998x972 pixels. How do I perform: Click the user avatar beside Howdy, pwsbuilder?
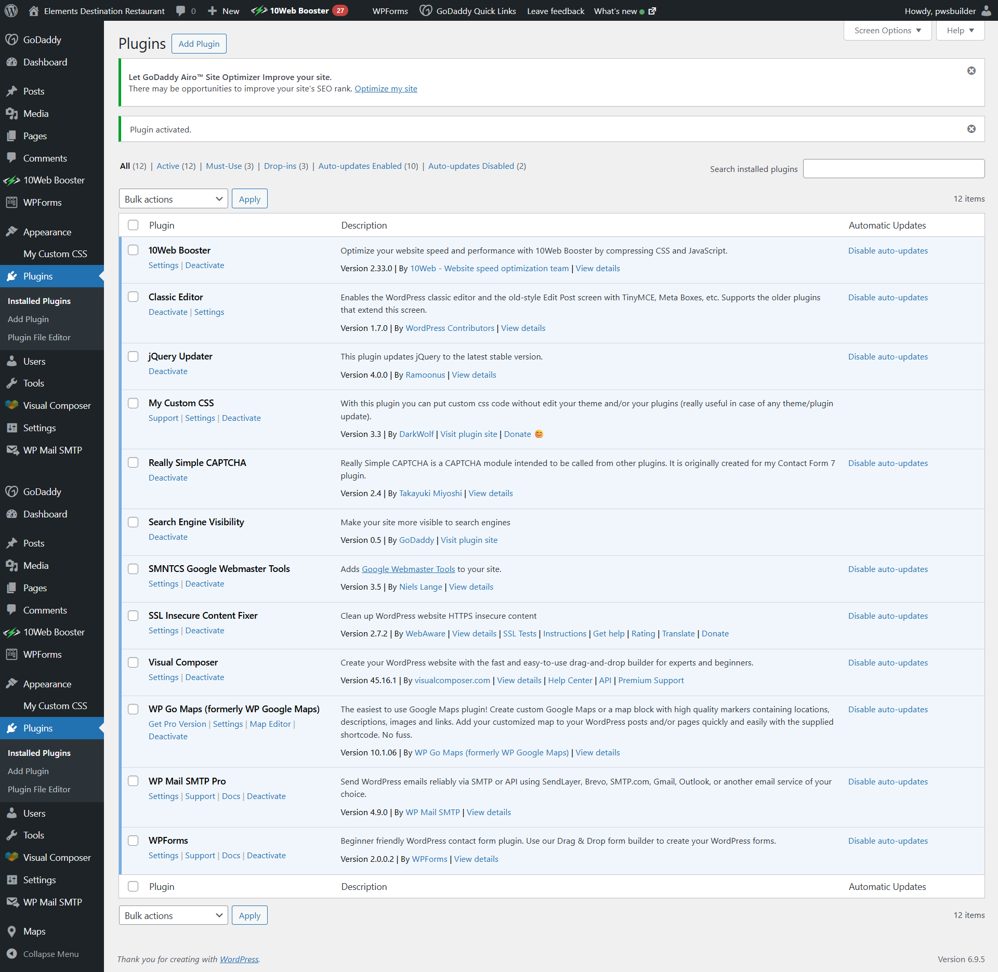986,10
